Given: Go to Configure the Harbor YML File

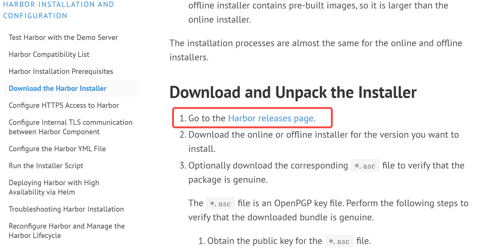Looking at the screenshot, I should tap(57, 149).
